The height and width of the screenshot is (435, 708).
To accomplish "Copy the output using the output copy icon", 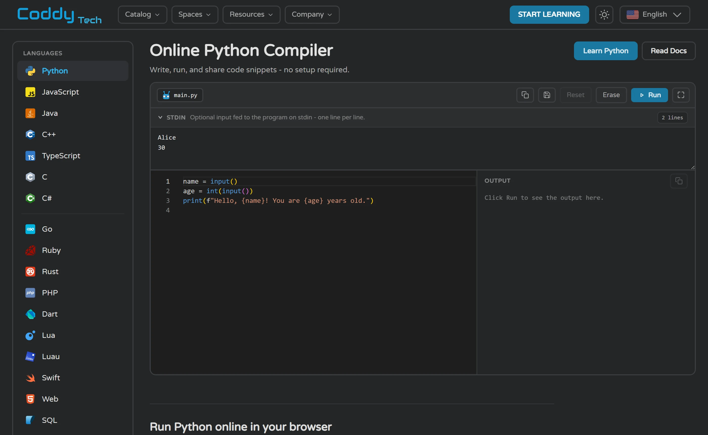I will coord(678,181).
